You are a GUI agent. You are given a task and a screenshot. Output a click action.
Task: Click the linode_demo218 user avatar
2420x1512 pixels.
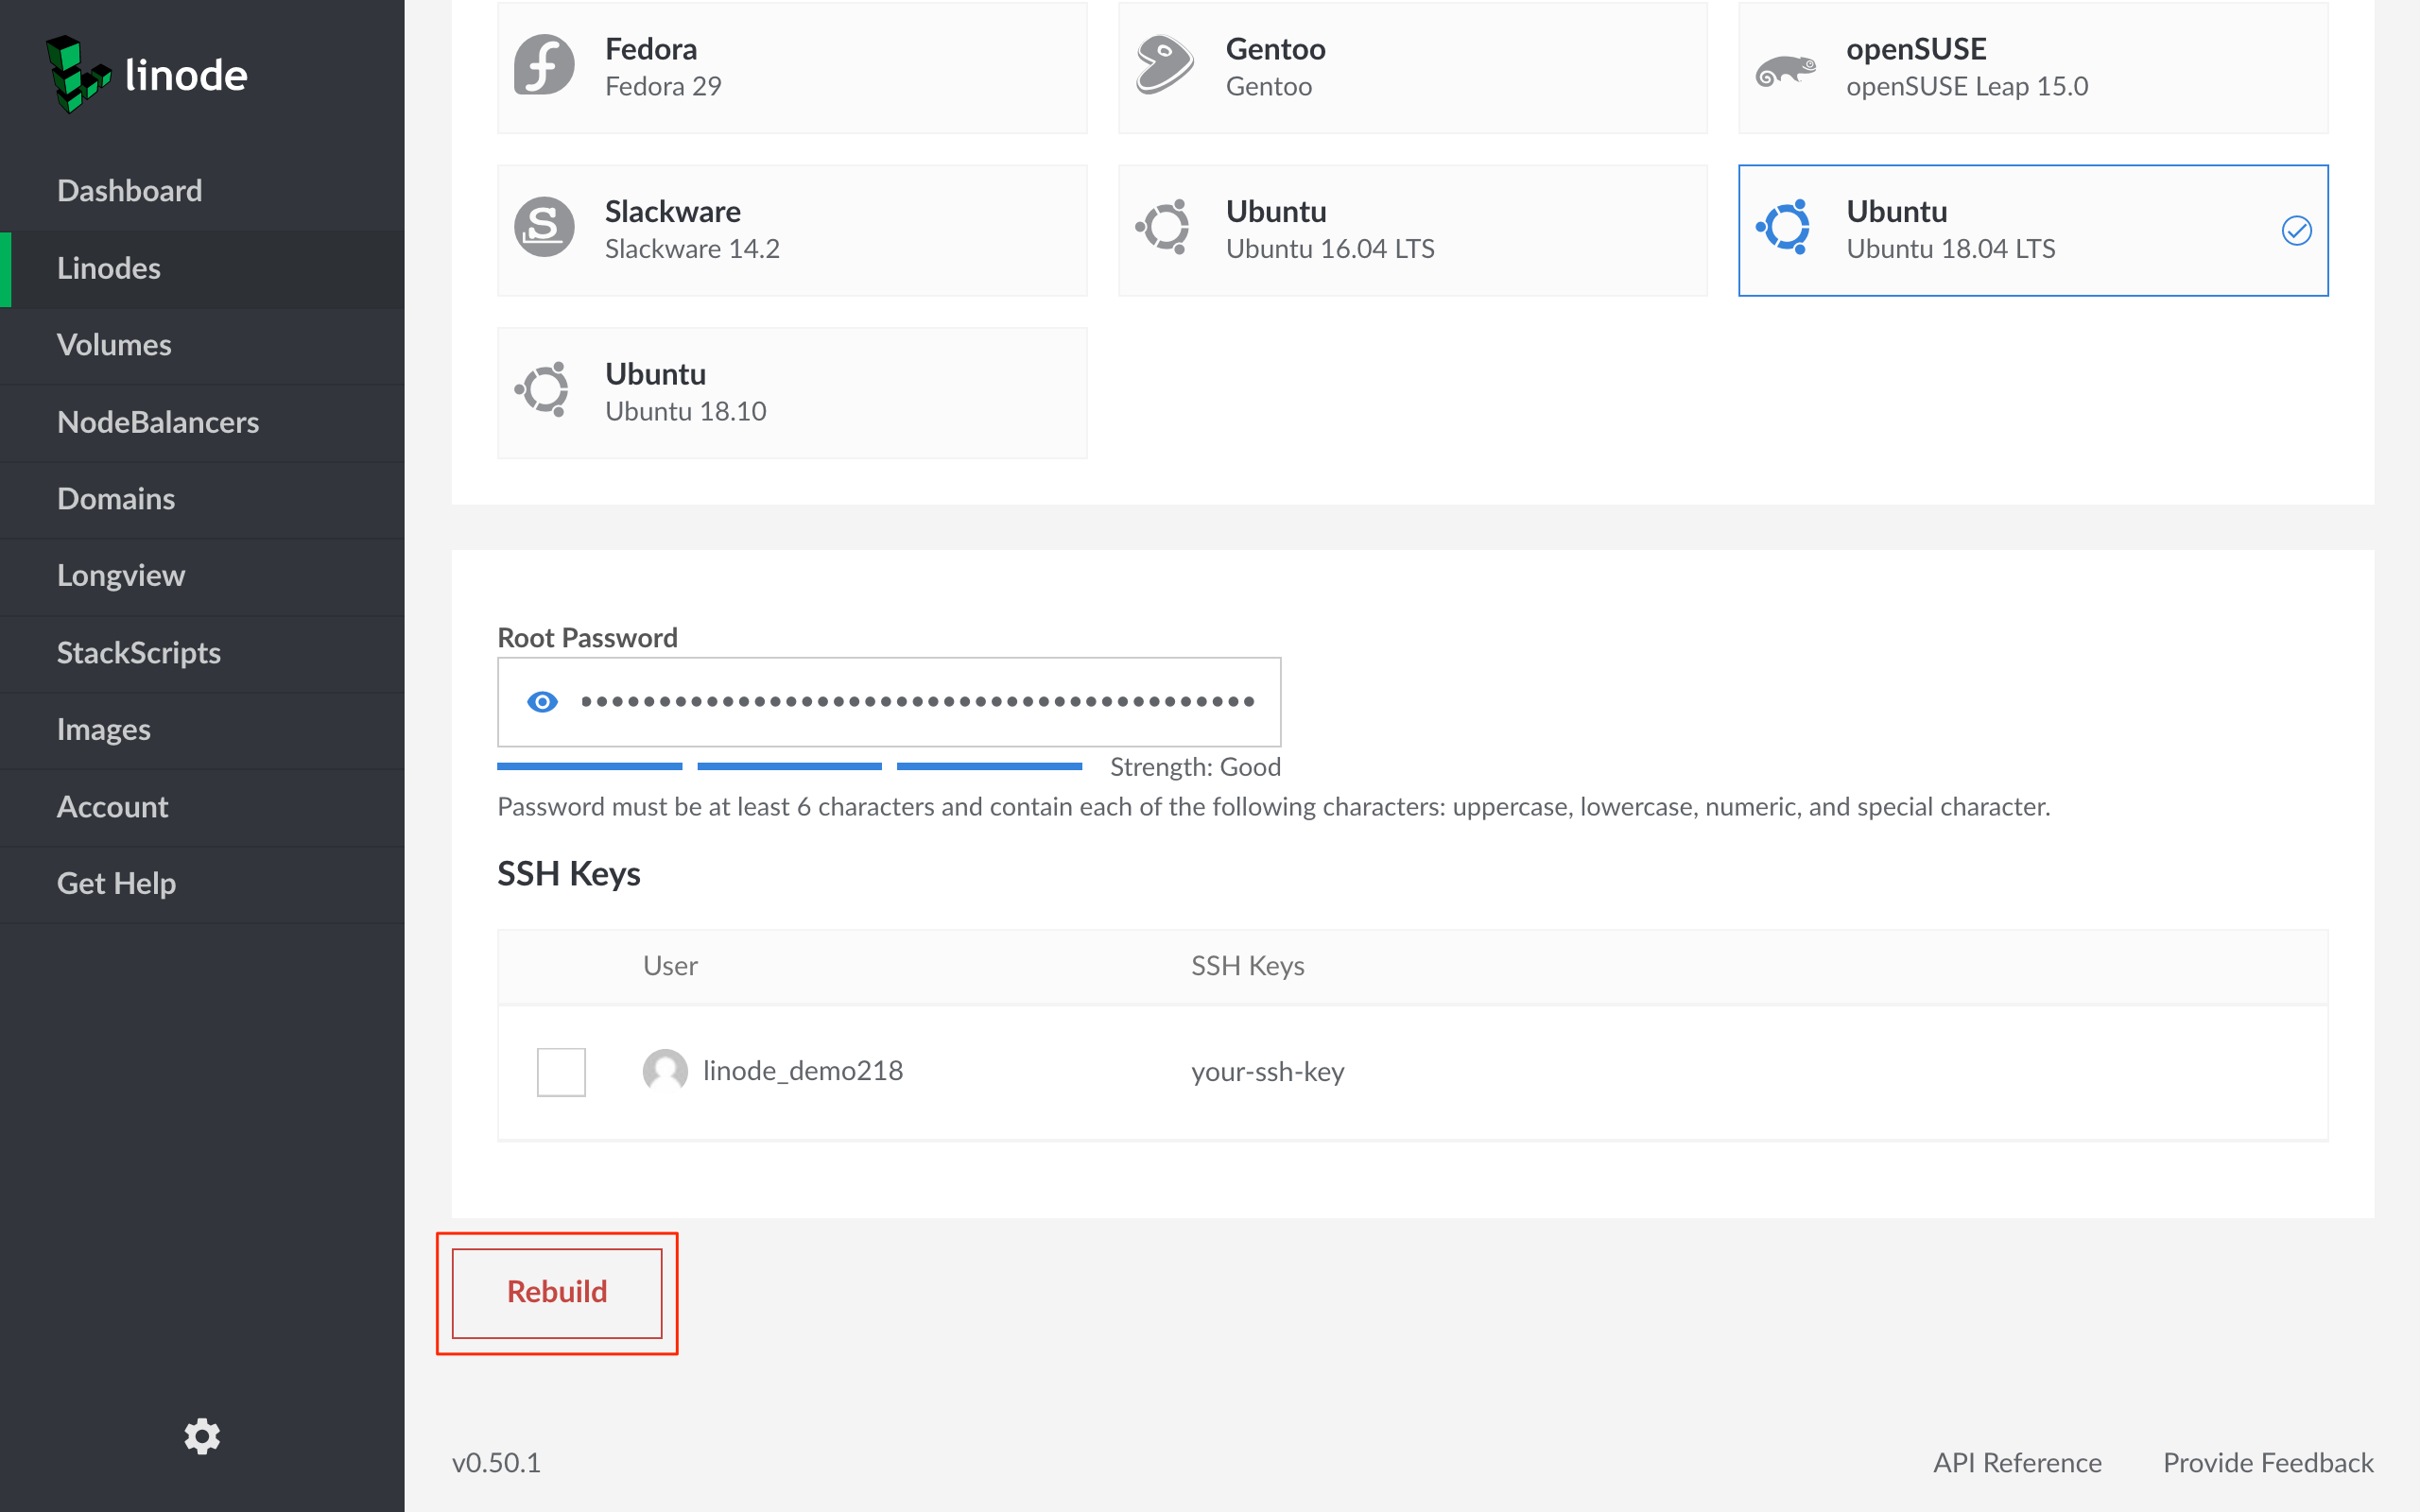tap(665, 1071)
